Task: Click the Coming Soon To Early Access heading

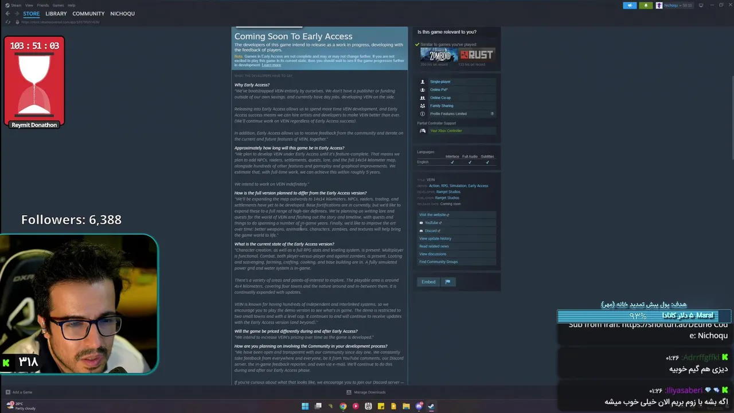Action: [293, 36]
